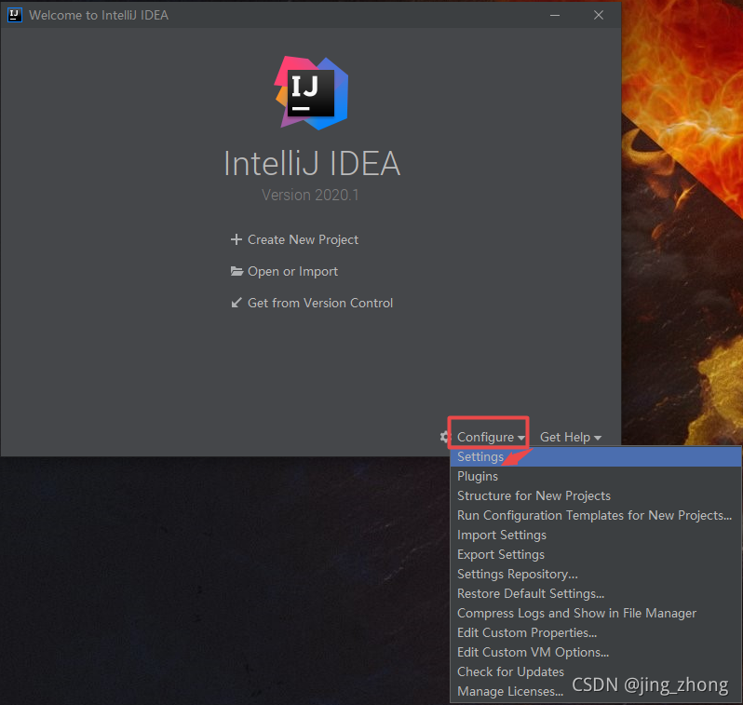The image size is (743, 705).
Task: Open Manage Licenses menu entry
Action: coord(596,691)
